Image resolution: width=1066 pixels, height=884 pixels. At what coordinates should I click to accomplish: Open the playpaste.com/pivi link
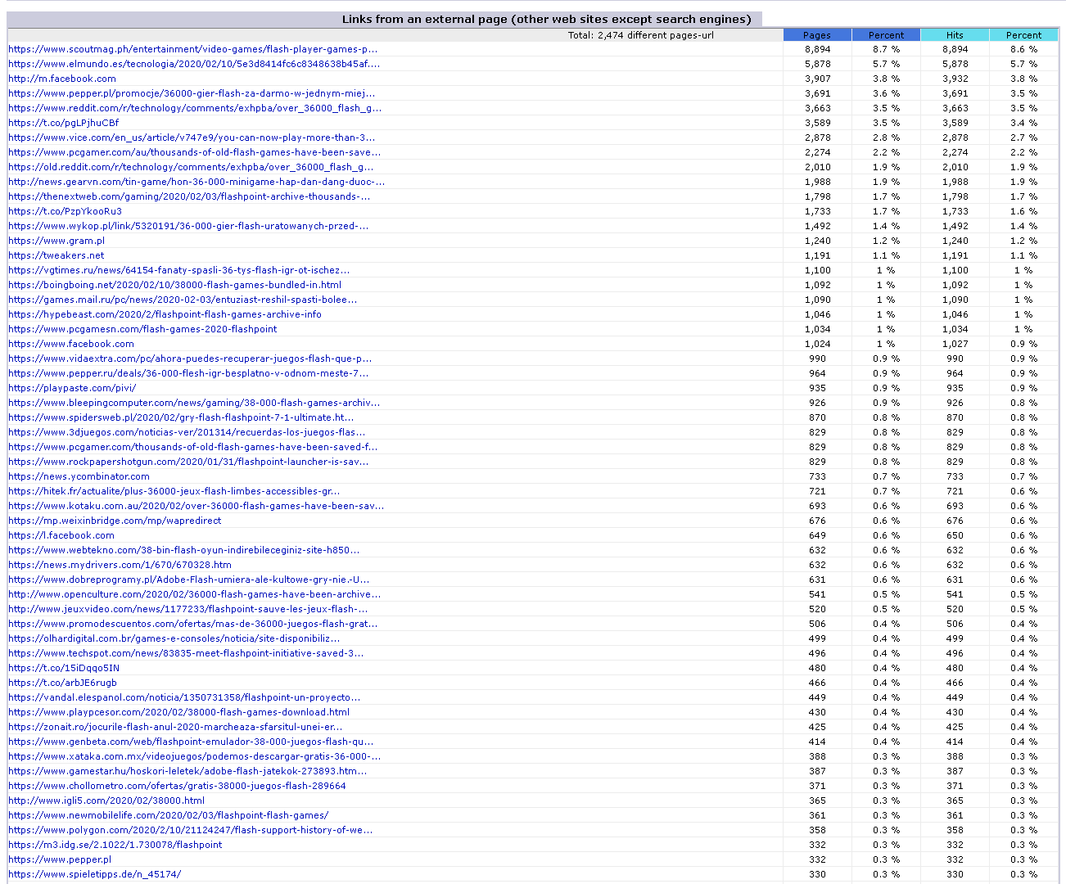click(72, 388)
